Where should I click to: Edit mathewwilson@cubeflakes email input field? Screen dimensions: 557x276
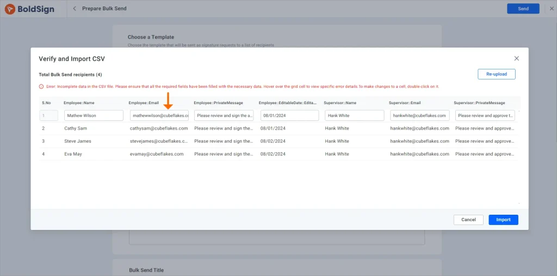click(x=159, y=115)
